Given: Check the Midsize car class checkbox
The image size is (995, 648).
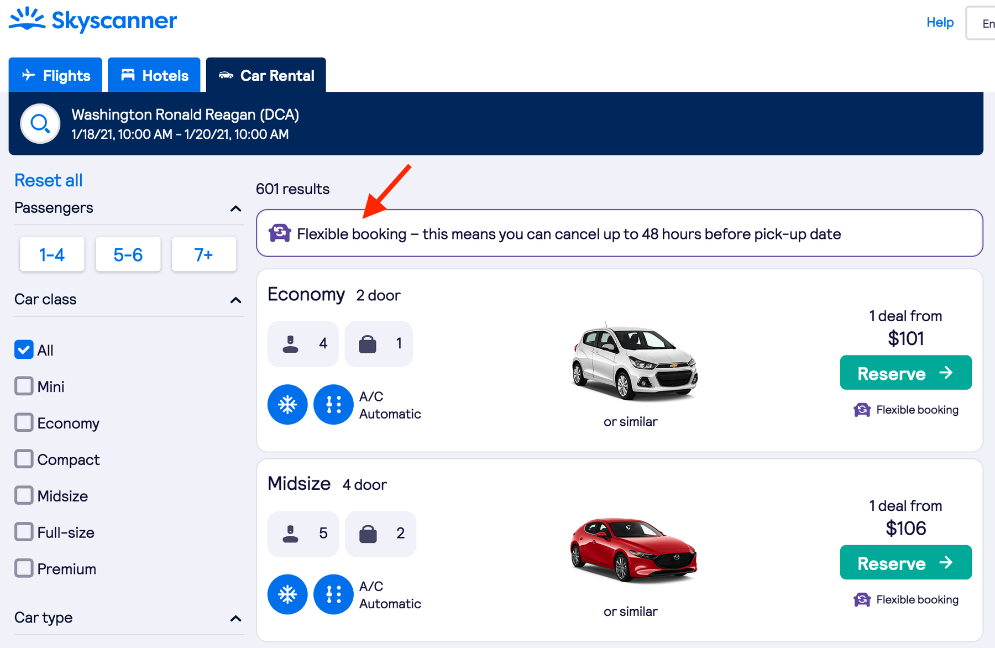Looking at the screenshot, I should click(x=24, y=495).
